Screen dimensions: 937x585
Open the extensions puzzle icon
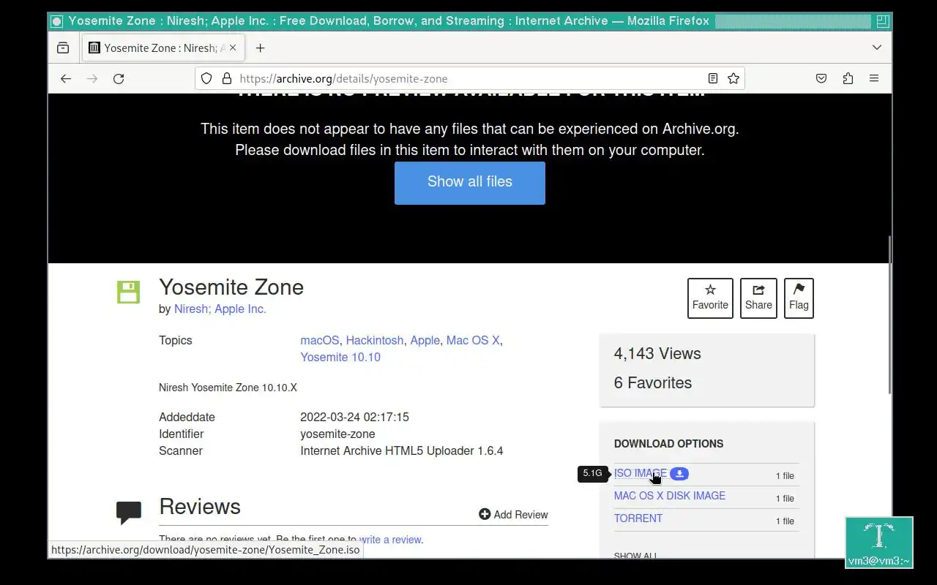pyautogui.click(x=848, y=78)
